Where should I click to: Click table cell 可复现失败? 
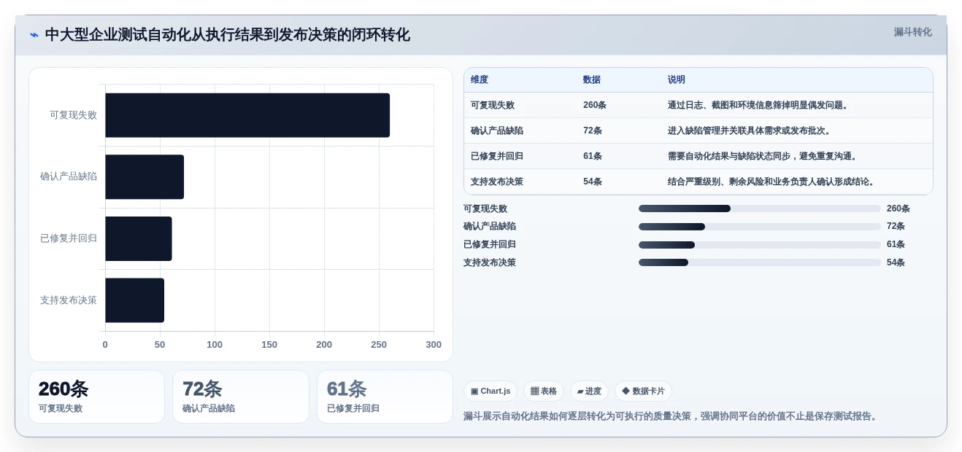tap(493, 105)
